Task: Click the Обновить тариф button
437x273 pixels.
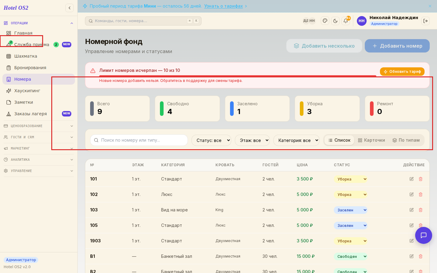Action: (402, 72)
